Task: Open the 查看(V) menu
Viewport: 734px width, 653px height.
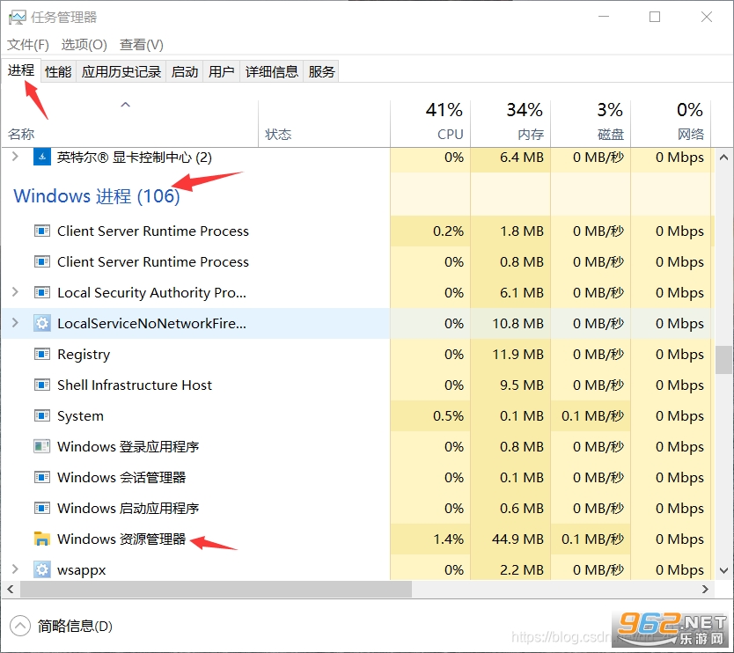Action: coord(142,45)
